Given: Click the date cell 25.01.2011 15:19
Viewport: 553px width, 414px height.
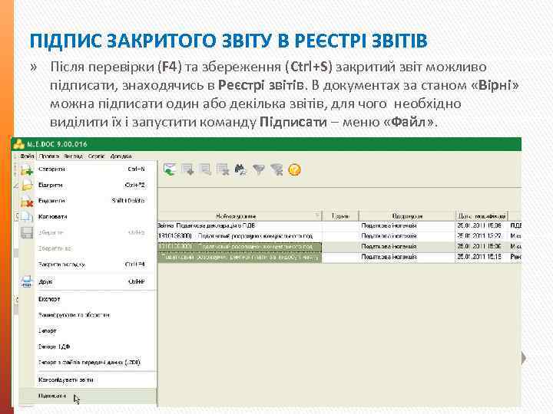Looking at the screenshot, I should pyautogui.click(x=479, y=257).
